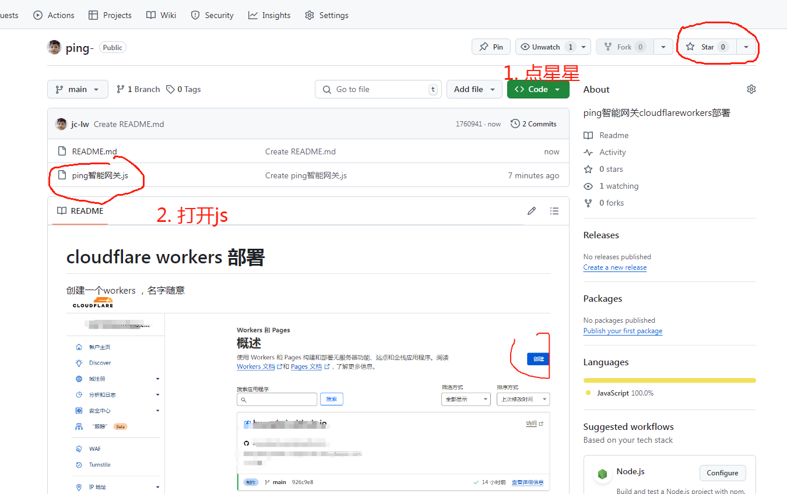787x494 pixels.
Task: Click the cloudflare workers 部署 README heading
Action: click(166, 257)
